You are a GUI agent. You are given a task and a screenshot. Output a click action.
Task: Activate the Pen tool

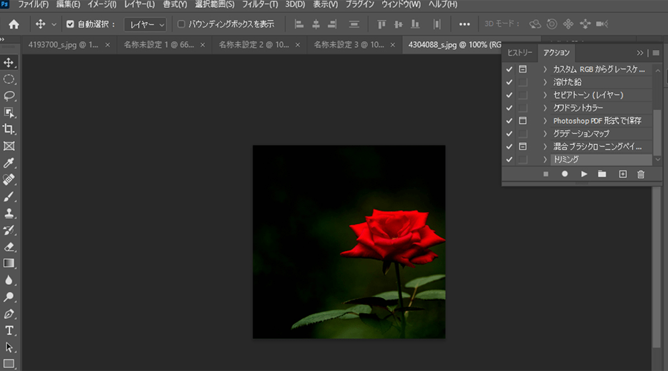9,314
